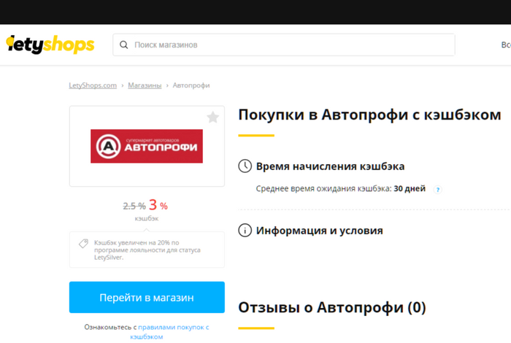Click the Покупки в Автопрофи с кэшбэком title

pyautogui.click(x=369, y=115)
